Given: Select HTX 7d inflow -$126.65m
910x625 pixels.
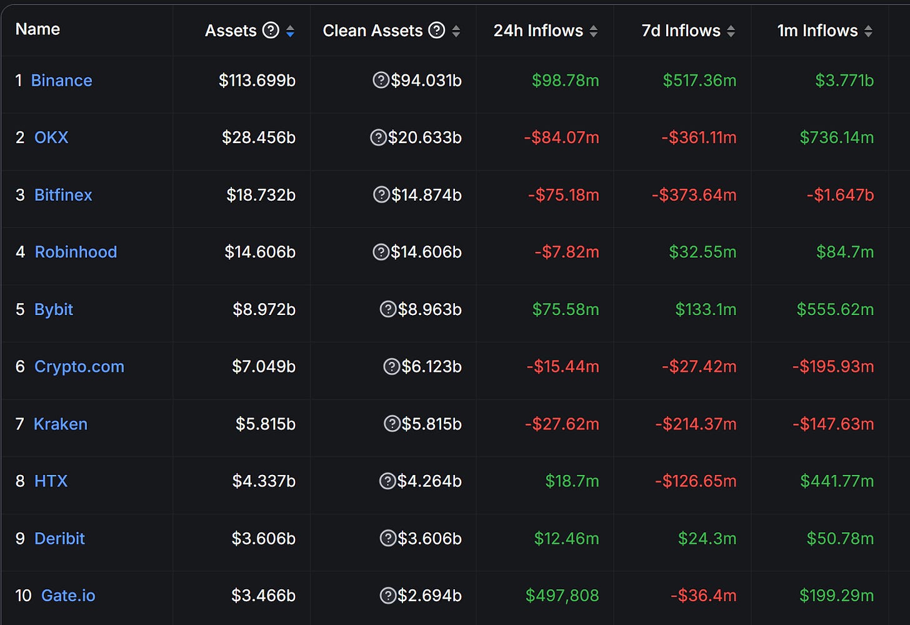Looking at the screenshot, I should coord(696,481).
